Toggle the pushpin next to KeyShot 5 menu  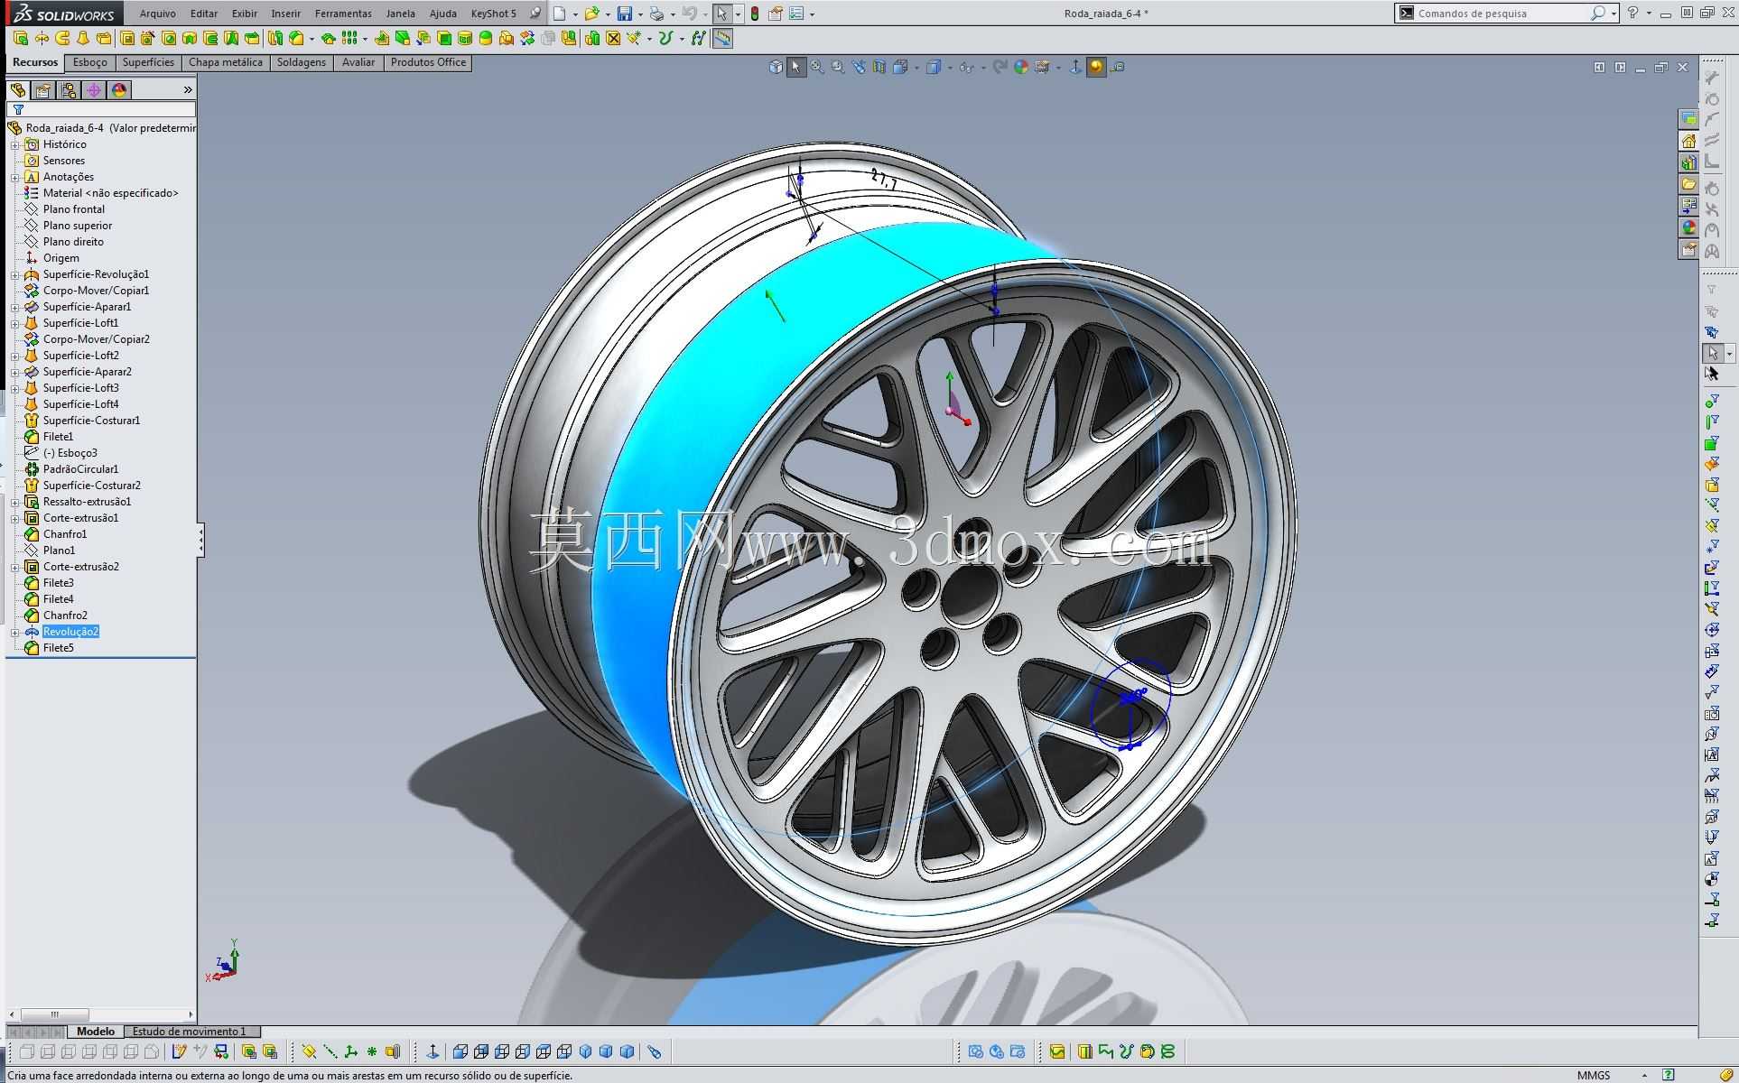click(535, 14)
